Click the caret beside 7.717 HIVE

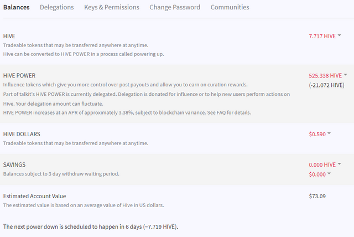click(x=339, y=35)
